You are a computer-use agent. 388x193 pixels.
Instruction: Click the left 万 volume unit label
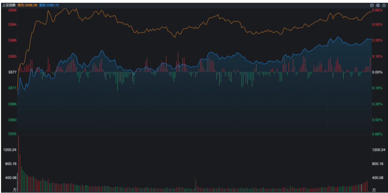[x=15, y=190]
